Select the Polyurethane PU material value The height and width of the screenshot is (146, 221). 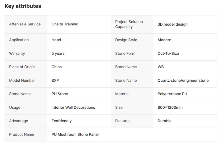(x=172, y=94)
